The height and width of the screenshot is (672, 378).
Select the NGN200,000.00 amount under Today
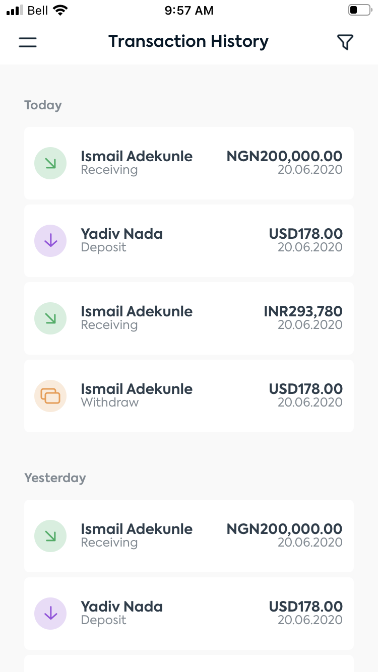[284, 156]
